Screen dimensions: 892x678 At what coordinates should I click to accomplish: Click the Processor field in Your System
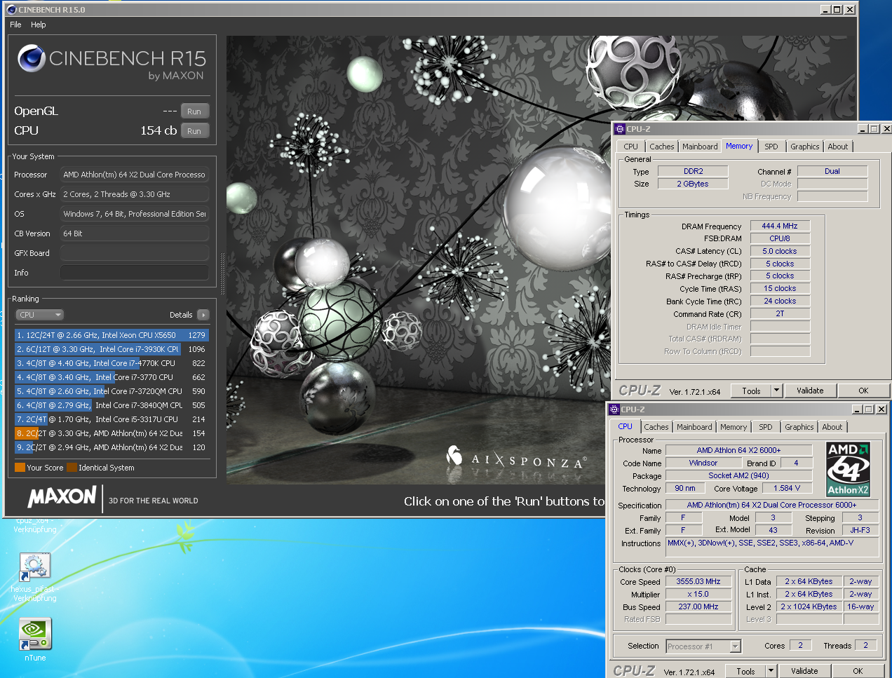tap(135, 175)
